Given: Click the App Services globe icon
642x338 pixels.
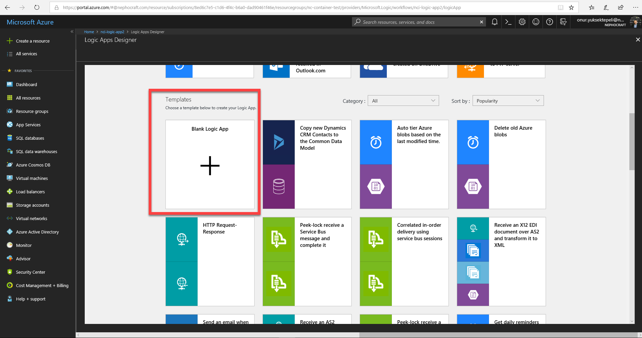Looking at the screenshot, I should click(x=10, y=125).
